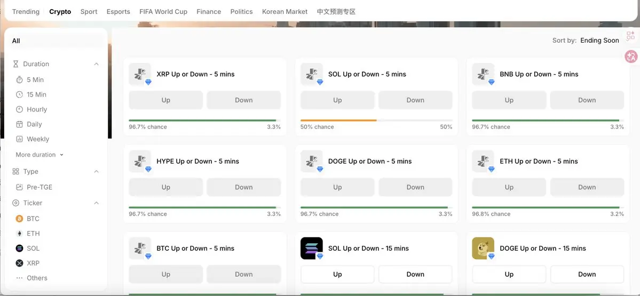Click Up on ETH 5 mins card
The width and height of the screenshot is (640, 296).
click(x=509, y=187)
